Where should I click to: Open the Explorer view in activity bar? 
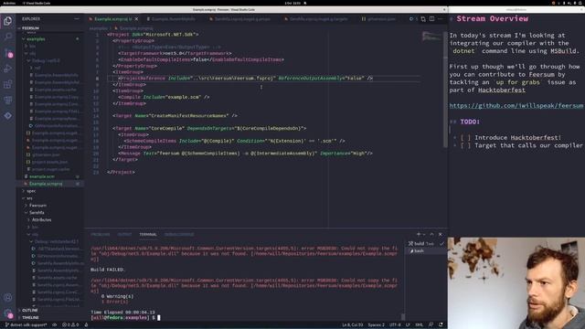click(x=8, y=21)
